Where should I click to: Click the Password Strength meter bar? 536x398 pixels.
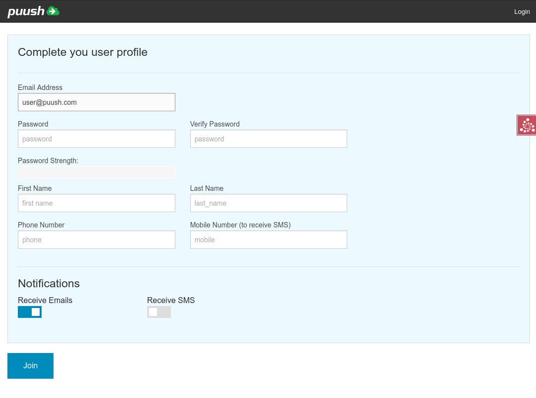[x=96, y=173]
